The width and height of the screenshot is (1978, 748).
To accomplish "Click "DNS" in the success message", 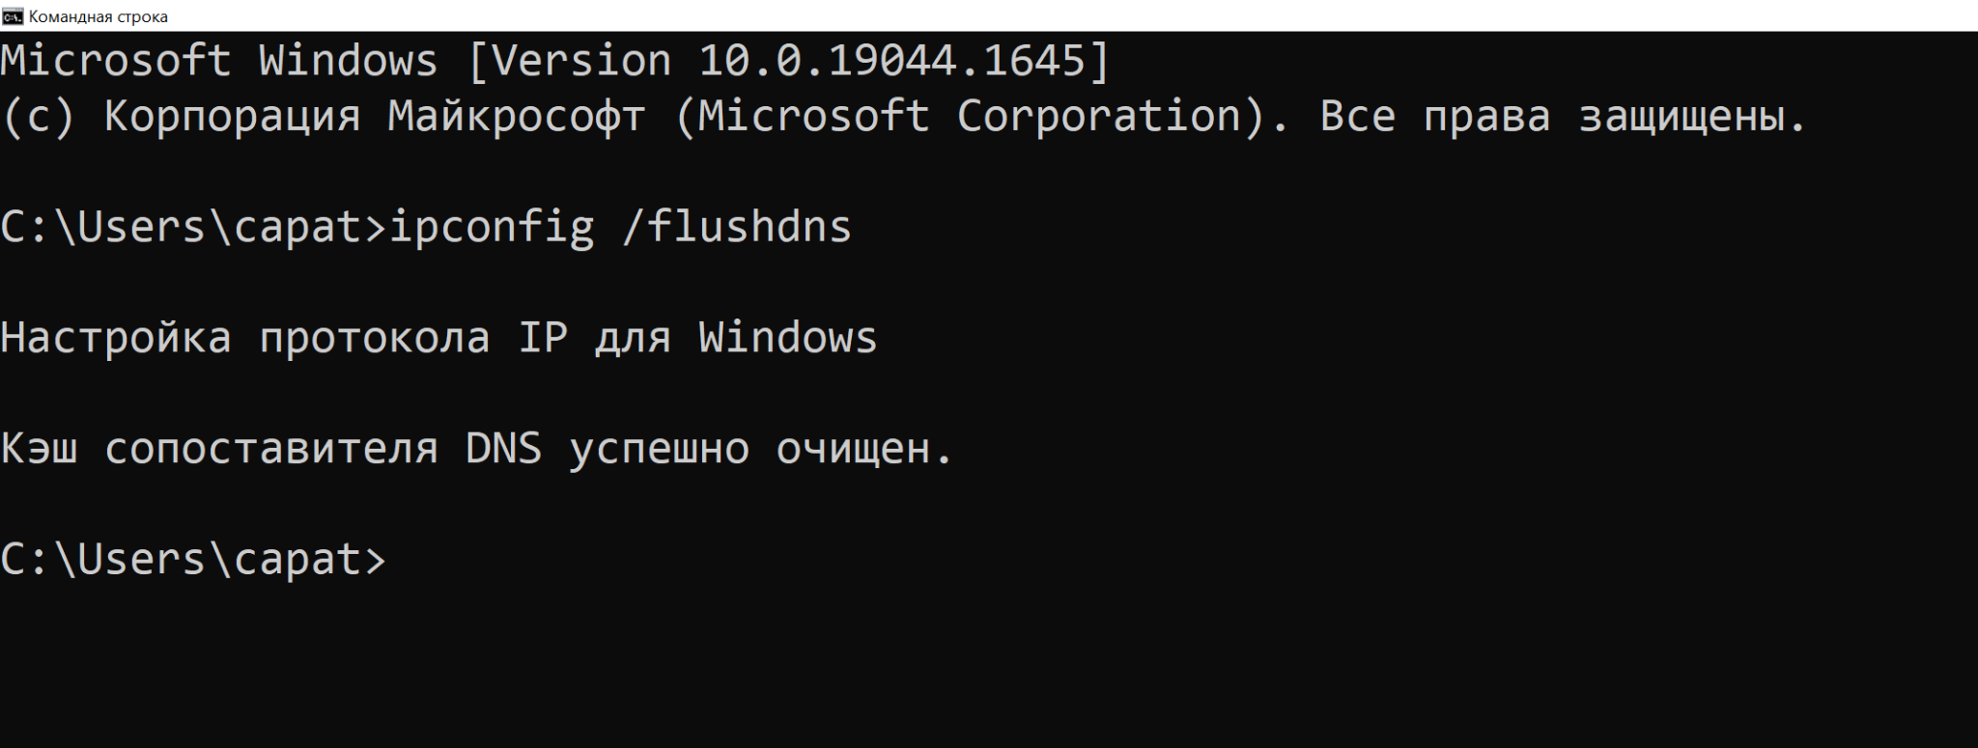I will point(504,449).
